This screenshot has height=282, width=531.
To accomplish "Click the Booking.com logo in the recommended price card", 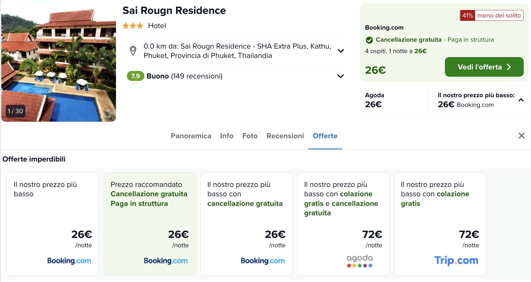I will [166, 261].
